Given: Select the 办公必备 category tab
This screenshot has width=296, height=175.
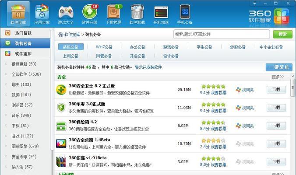Looking at the screenshot, I should [137, 47].
